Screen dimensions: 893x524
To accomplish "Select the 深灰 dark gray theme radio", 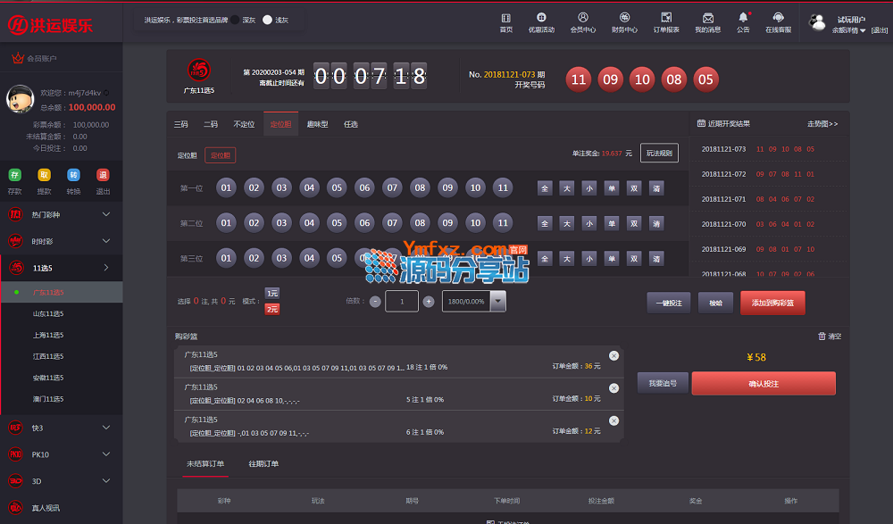I will [x=235, y=20].
